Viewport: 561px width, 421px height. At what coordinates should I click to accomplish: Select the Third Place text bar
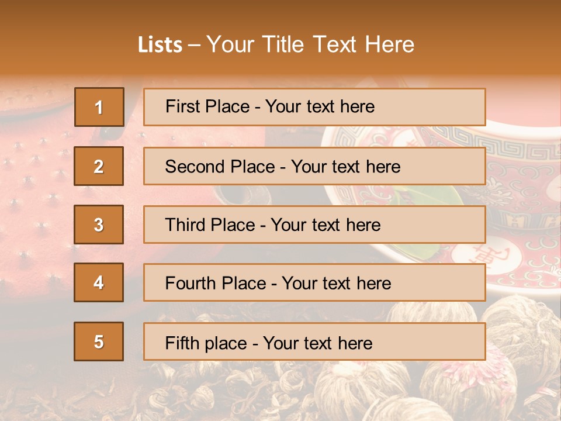pos(314,225)
